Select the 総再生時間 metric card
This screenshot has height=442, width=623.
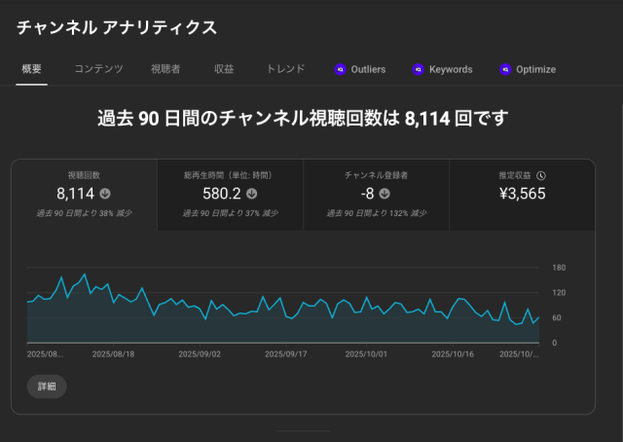pyautogui.click(x=230, y=195)
